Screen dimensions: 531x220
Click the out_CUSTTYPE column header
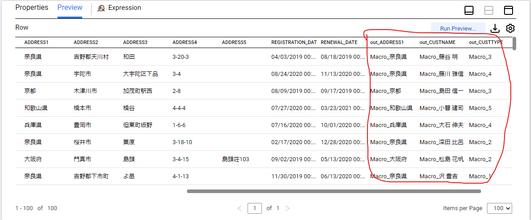(x=486, y=42)
